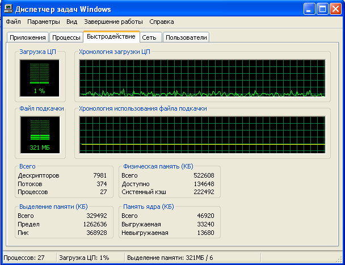Minimize the Task Manager window

tap(309, 9)
